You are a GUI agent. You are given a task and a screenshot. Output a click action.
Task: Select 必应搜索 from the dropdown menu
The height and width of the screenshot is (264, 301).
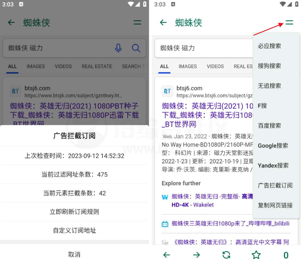click(x=269, y=46)
